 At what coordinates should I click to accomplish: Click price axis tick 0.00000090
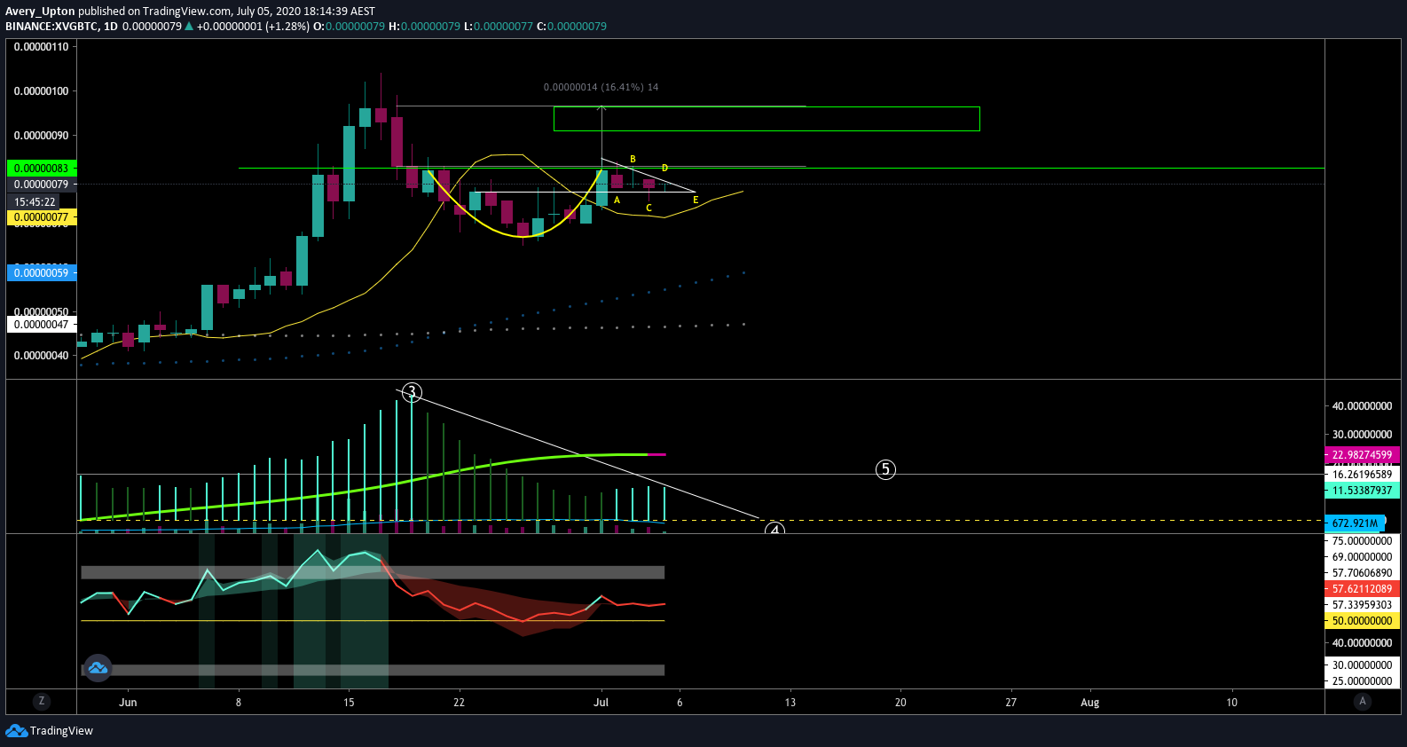coord(41,136)
